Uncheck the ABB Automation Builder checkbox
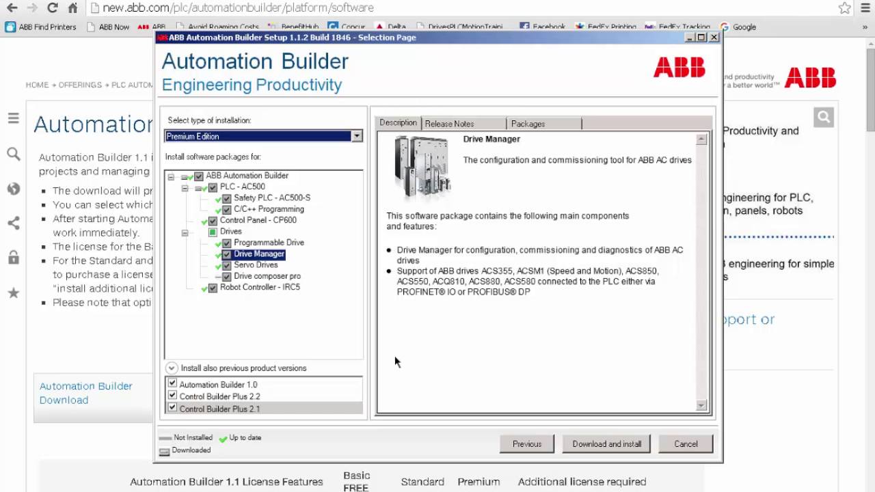The height and width of the screenshot is (492, 875). (x=198, y=176)
